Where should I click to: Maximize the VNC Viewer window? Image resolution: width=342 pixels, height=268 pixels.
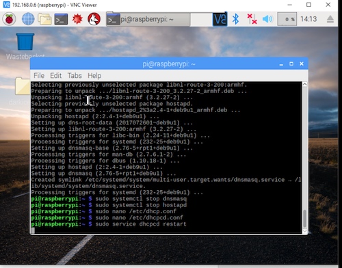point(308,5)
